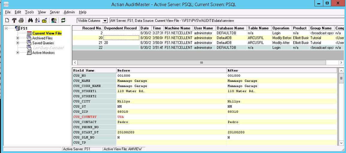Expand the Active Monitors node
Viewport: 346px width, 153px height.
pos(18,52)
